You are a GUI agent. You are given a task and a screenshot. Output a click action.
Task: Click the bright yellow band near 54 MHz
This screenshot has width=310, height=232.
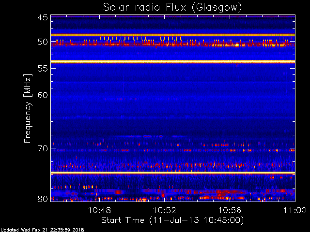pos(173,62)
